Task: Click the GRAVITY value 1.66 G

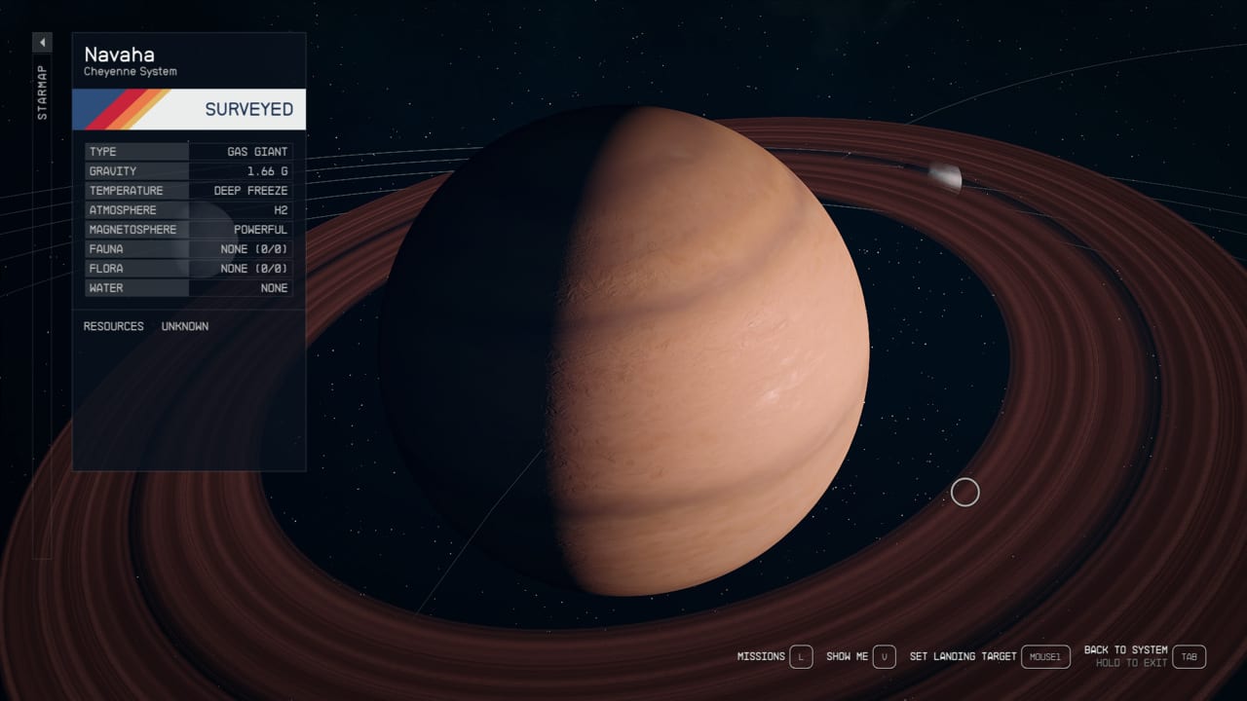Action: (268, 171)
